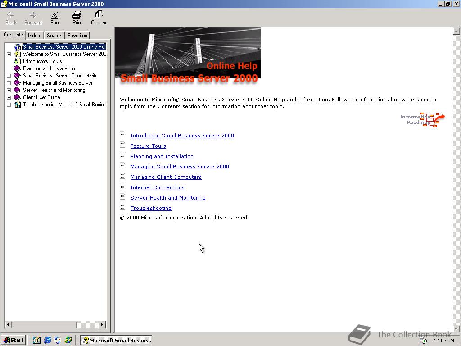
Task: Open the Information Roadmap graphic
Action: [422, 119]
